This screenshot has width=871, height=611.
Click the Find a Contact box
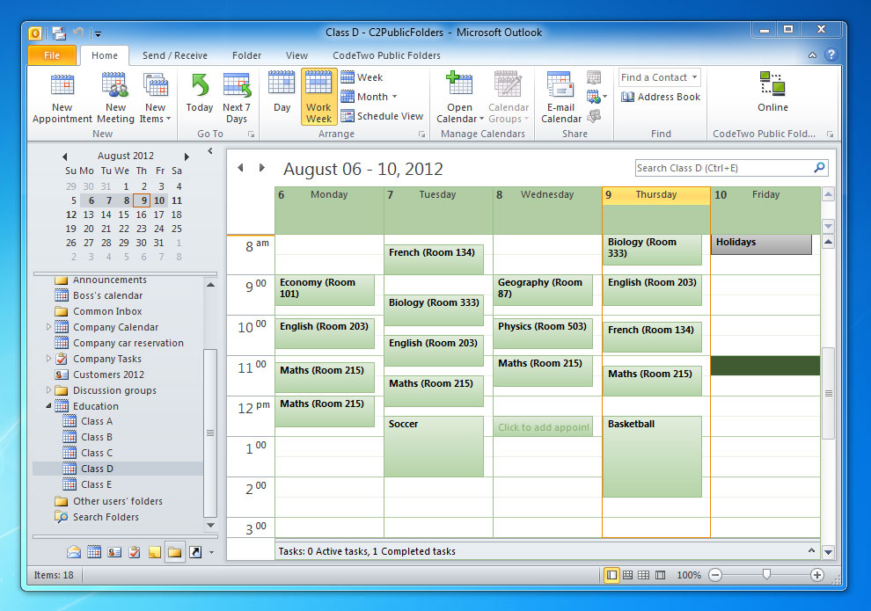tap(659, 77)
